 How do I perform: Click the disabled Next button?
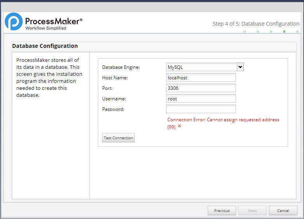(252, 211)
